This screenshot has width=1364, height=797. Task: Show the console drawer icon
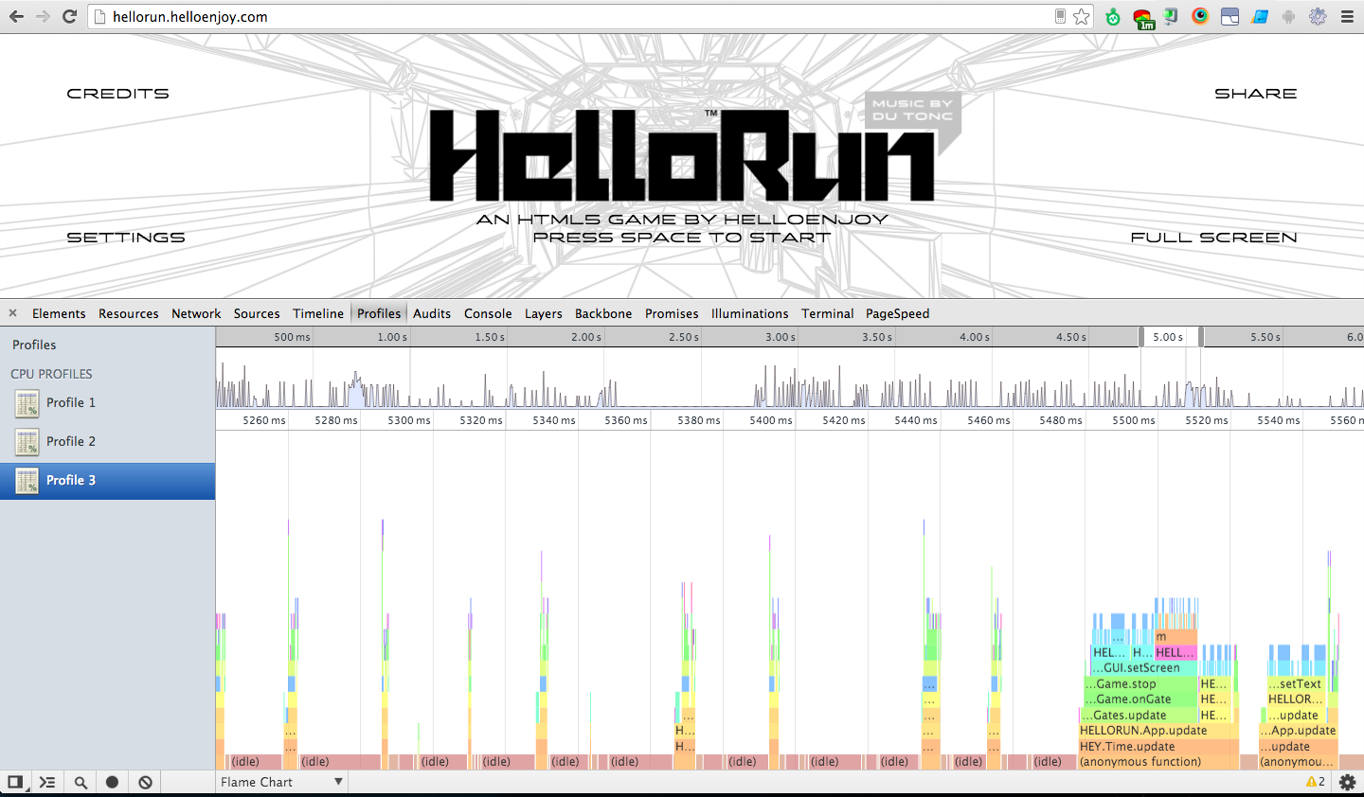coord(47,782)
